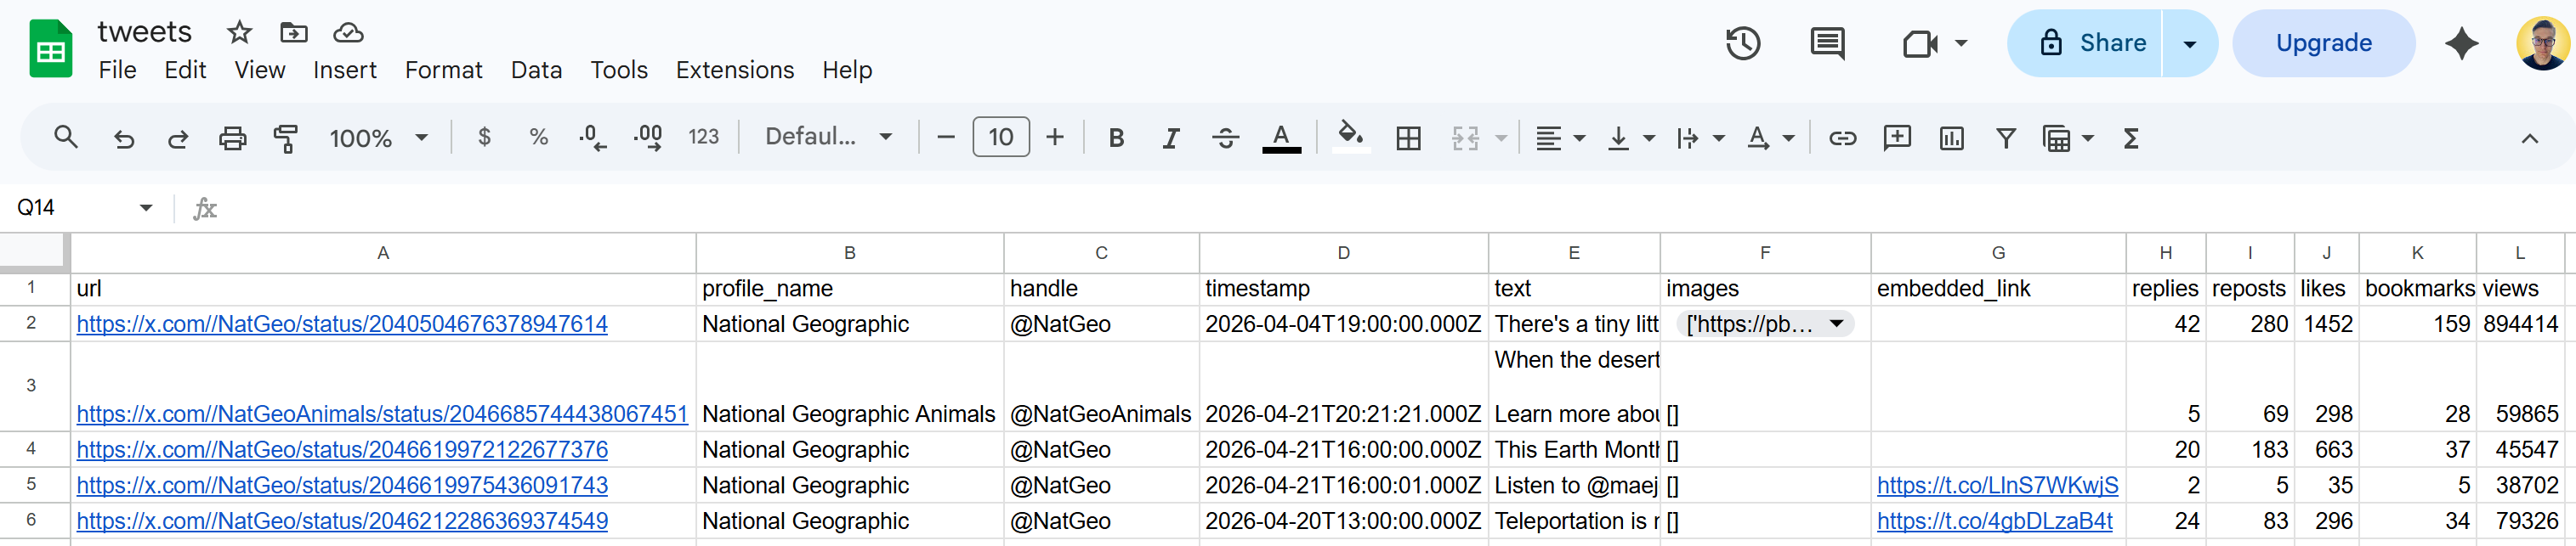Check the cloud save status icon
Screen dimensions: 2576x546
coord(348,33)
